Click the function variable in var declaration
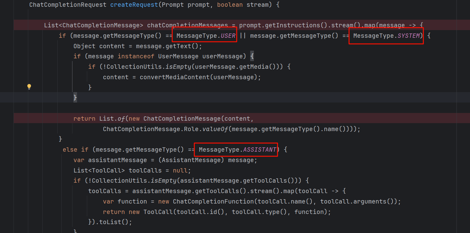Image resolution: width=470 pixels, height=233 pixels. [x=132, y=201]
